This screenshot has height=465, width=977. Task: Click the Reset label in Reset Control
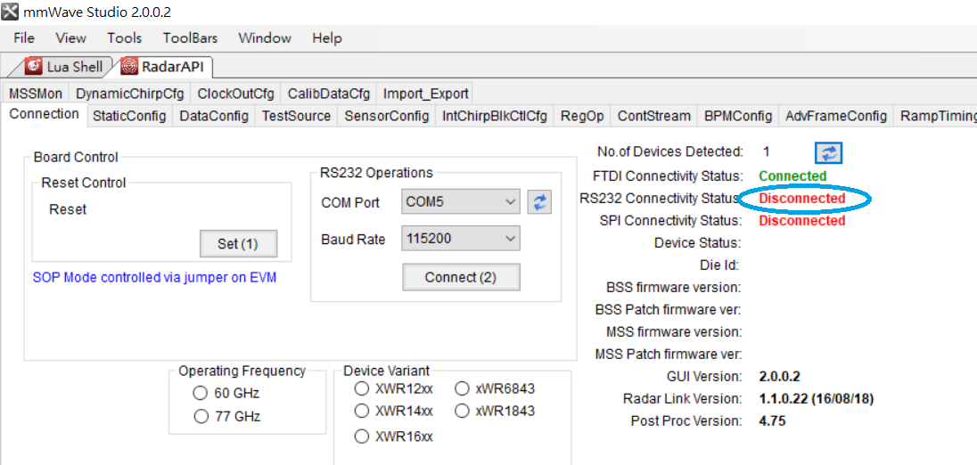(x=67, y=209)
